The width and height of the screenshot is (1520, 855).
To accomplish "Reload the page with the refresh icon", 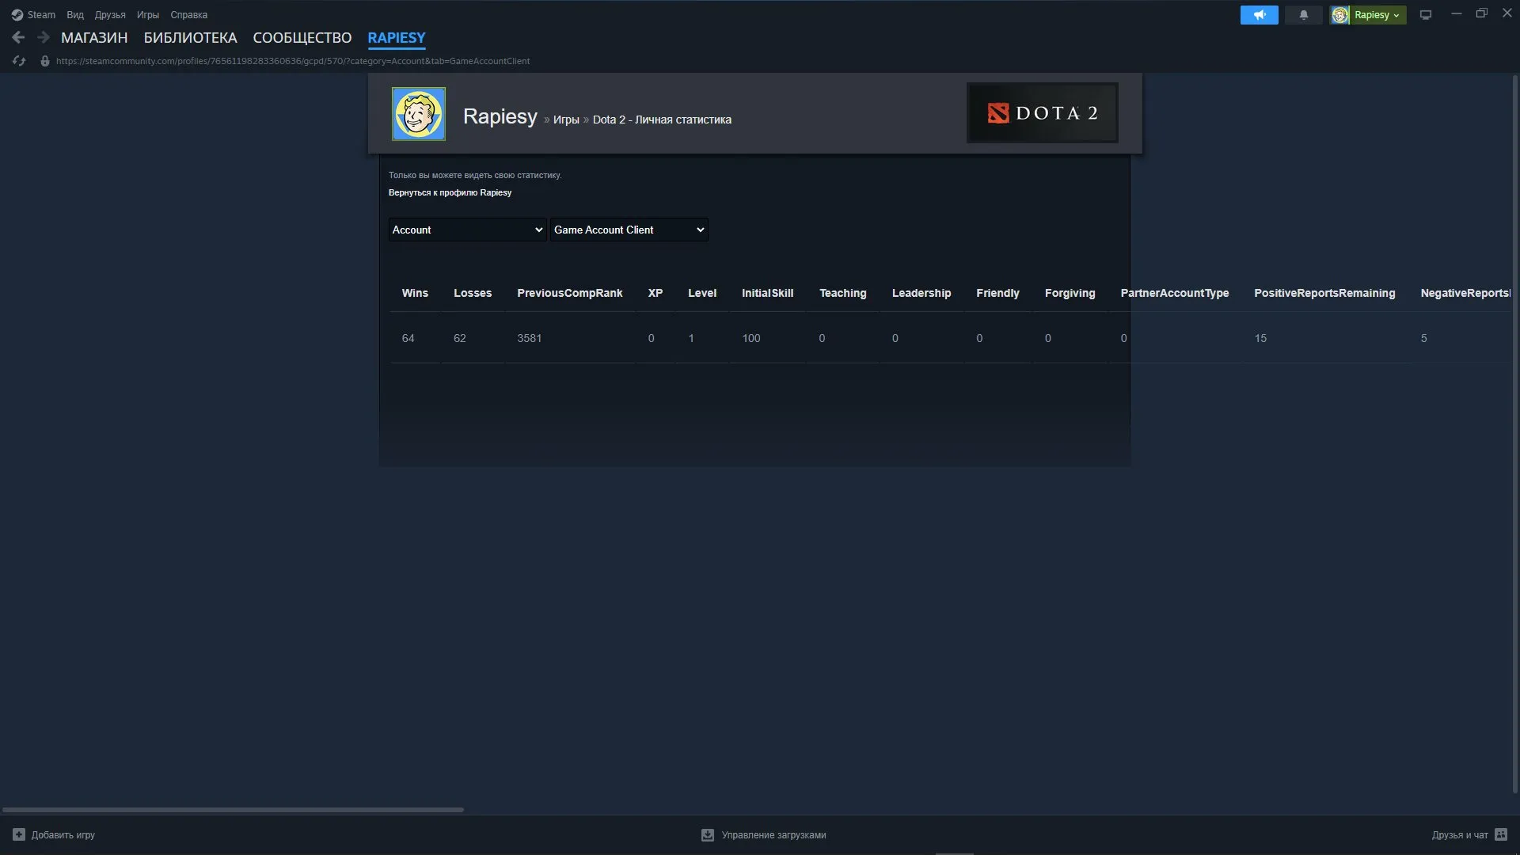I will pos(19,61).
